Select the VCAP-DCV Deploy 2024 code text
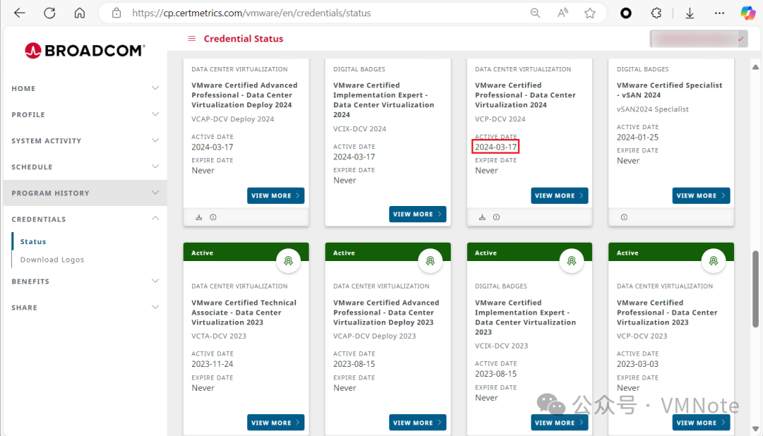 click(232, 119)
